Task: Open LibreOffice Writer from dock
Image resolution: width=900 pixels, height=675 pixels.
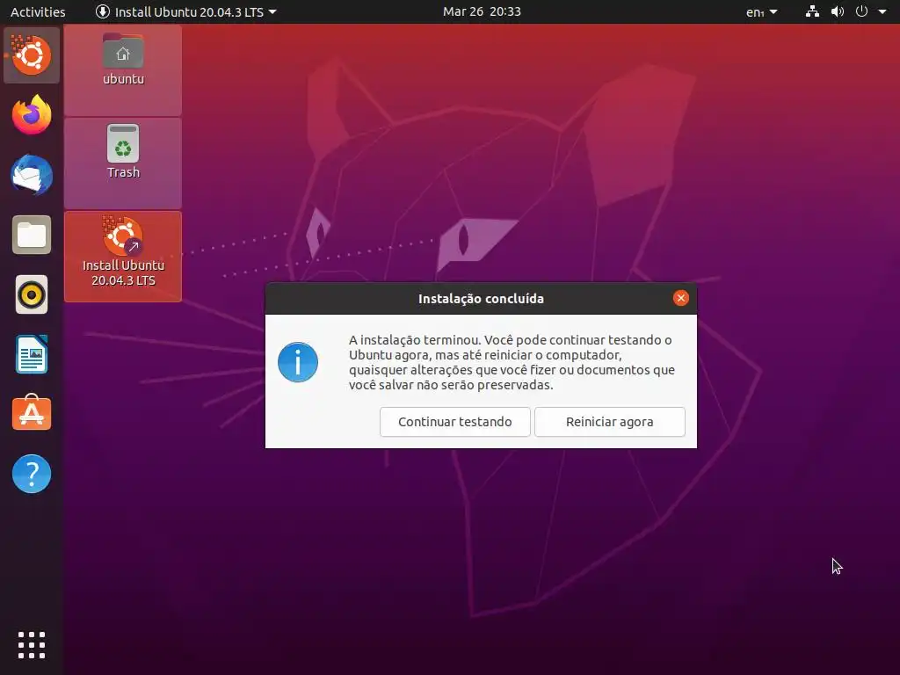Action: click(x=32, y=355)
